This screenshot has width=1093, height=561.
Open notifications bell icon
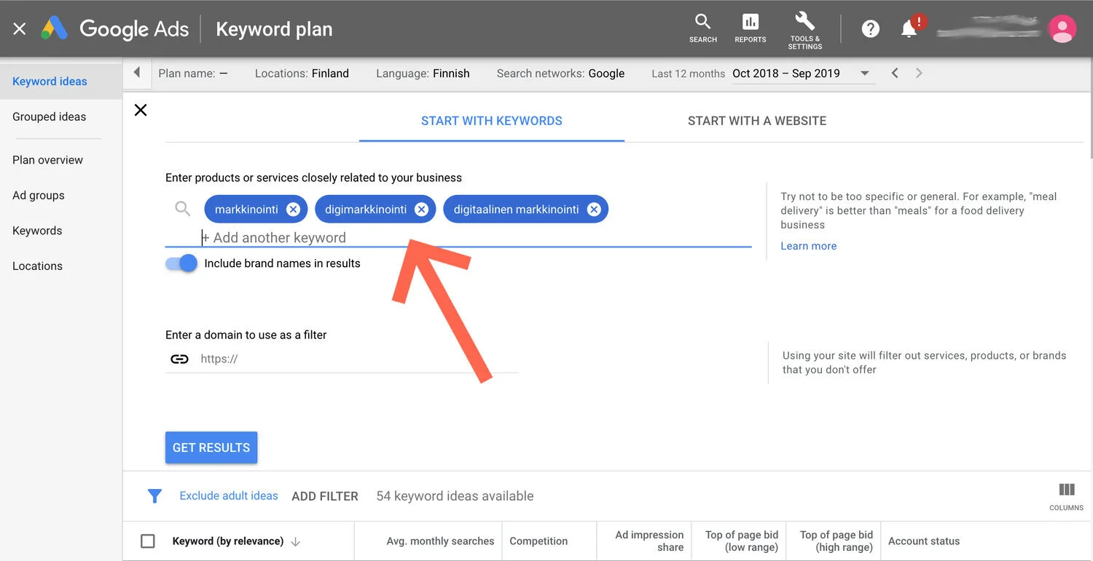(x=909, y=28)
